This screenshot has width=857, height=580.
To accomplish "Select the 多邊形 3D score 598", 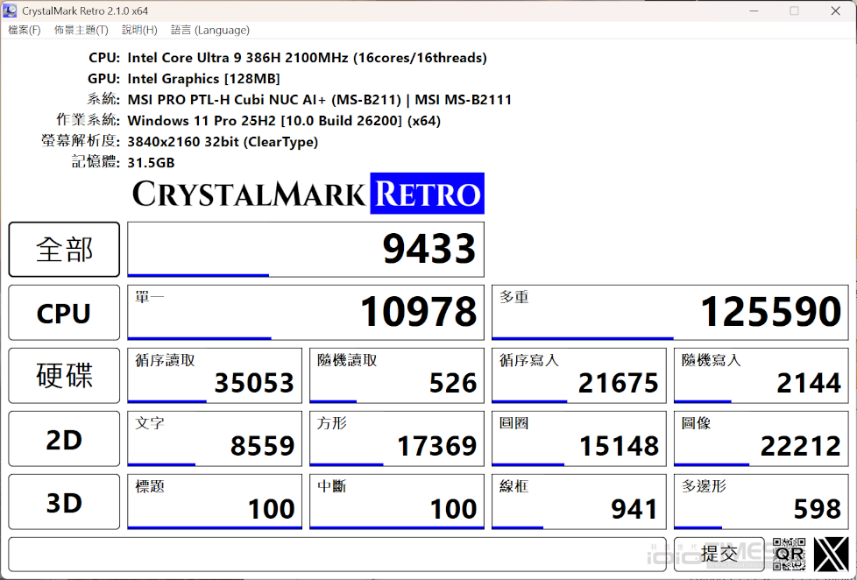I will (761, 502).
